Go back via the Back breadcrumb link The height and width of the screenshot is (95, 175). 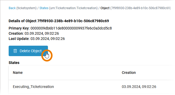pyautogui.click(x=12, y=8)
